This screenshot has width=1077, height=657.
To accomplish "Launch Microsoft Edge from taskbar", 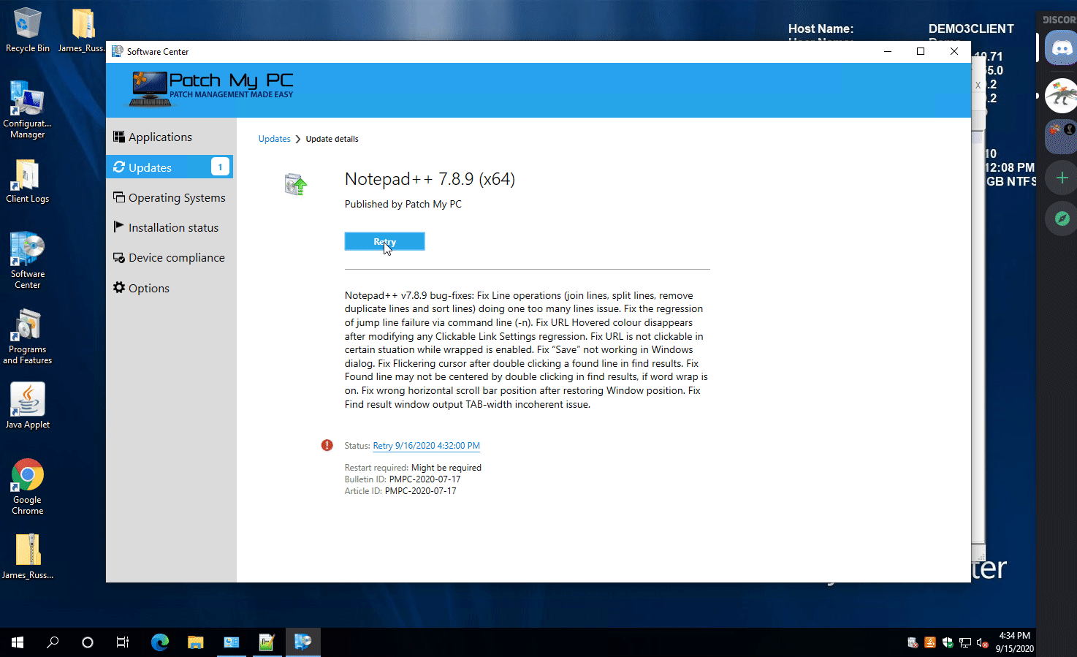I will pyautogui.click(x=159, y=642).
